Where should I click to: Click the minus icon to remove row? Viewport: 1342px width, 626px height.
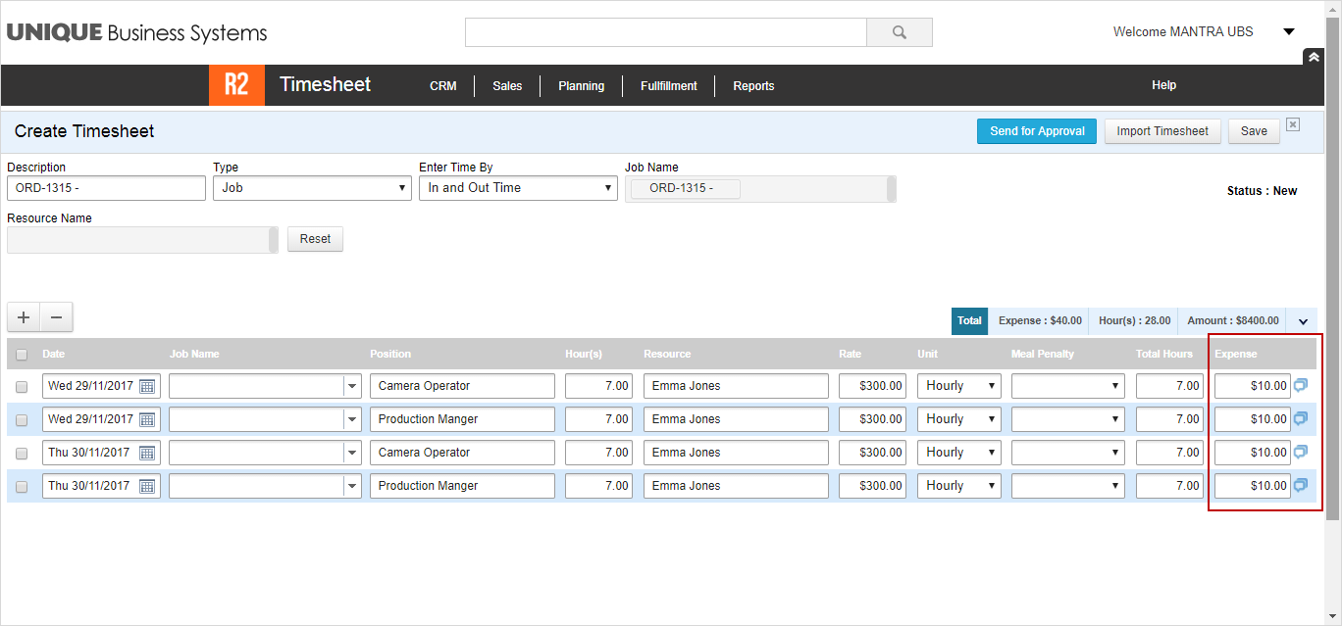[56, 317]
